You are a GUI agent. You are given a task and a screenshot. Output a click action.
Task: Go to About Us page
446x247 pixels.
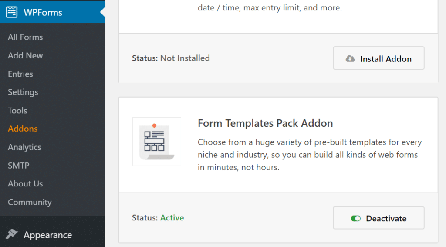[x=25, y=183]
